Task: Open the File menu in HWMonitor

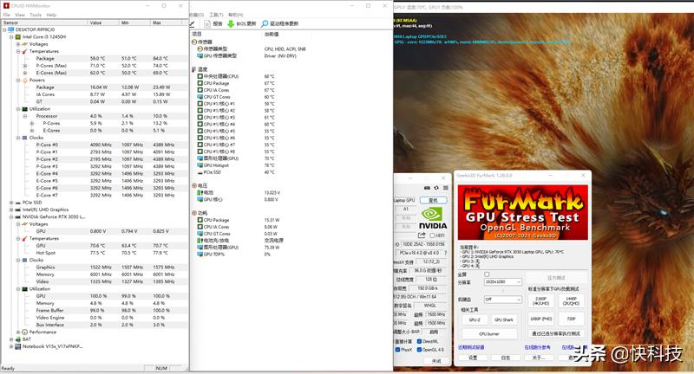Action: coord(7,15)
